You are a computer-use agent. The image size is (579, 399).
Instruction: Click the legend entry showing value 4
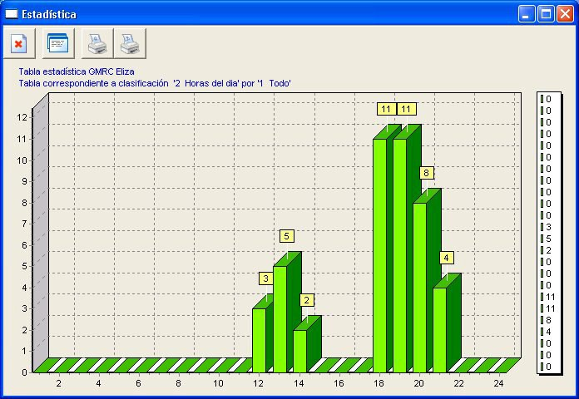point(546,332)
